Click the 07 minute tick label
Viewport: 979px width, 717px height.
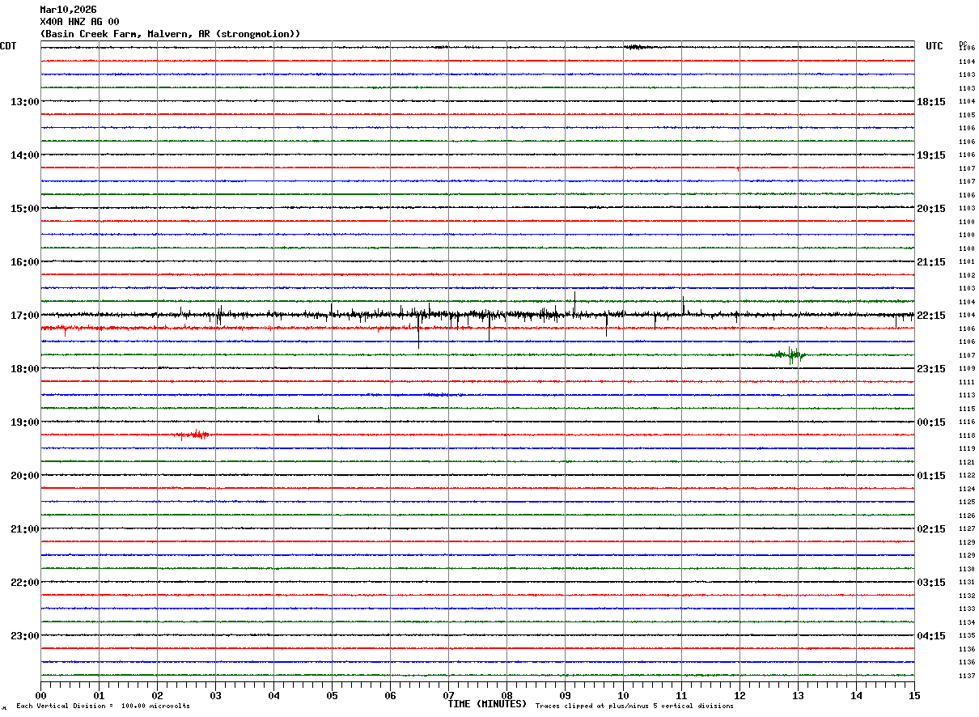(448, 695)
